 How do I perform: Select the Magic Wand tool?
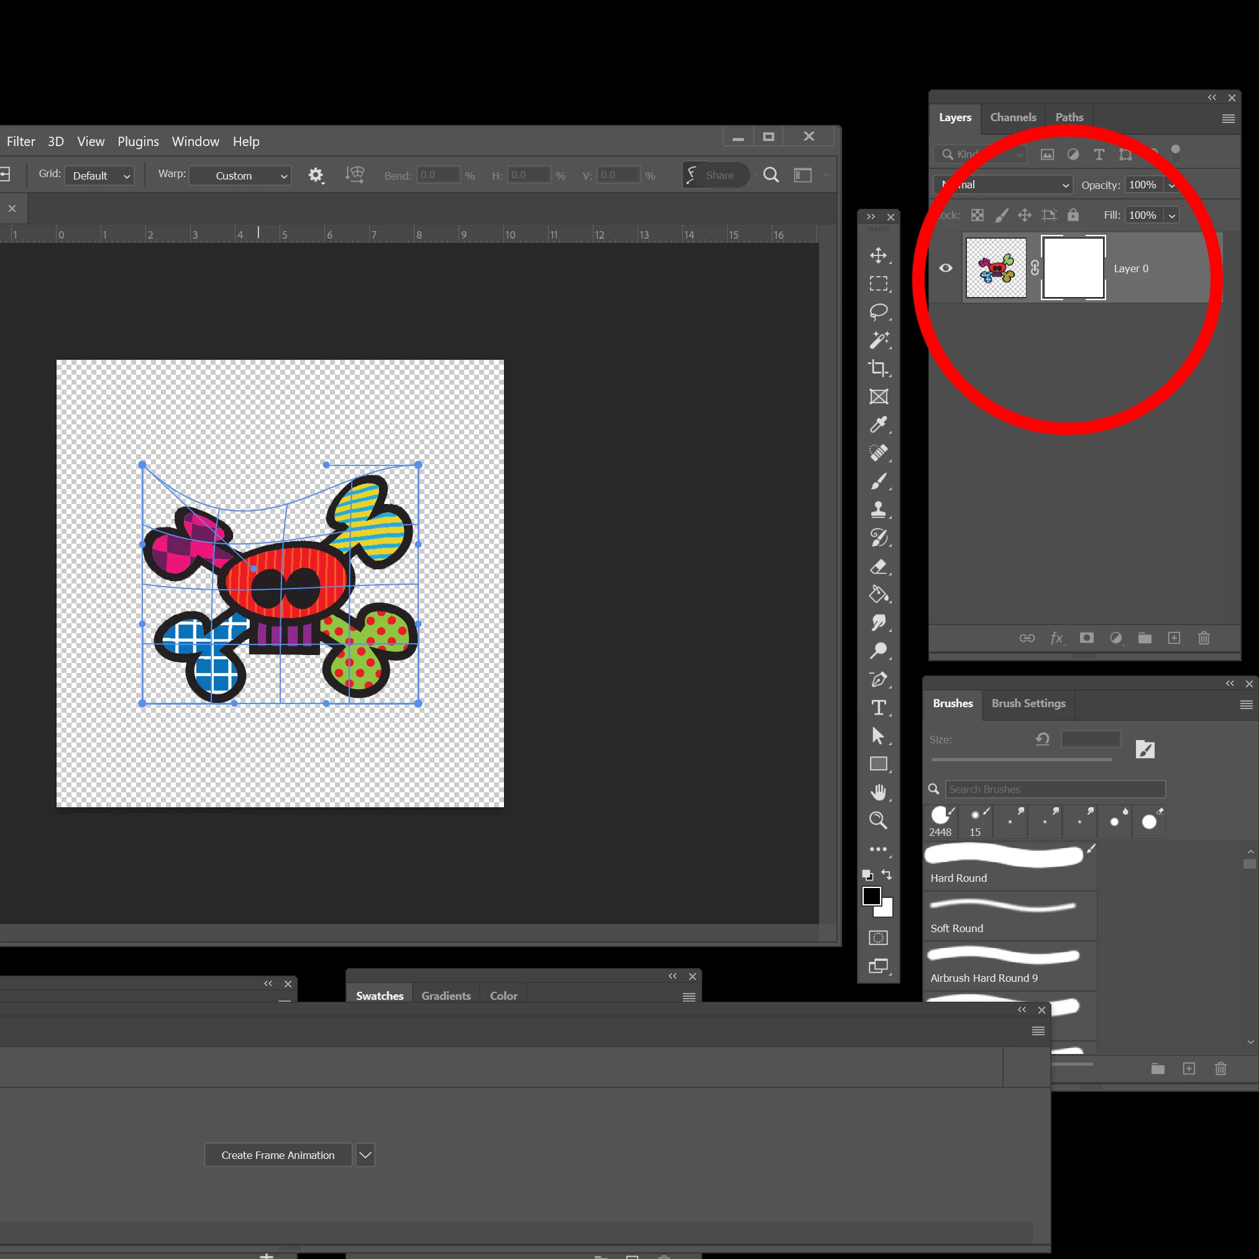[x=878, y=339]
